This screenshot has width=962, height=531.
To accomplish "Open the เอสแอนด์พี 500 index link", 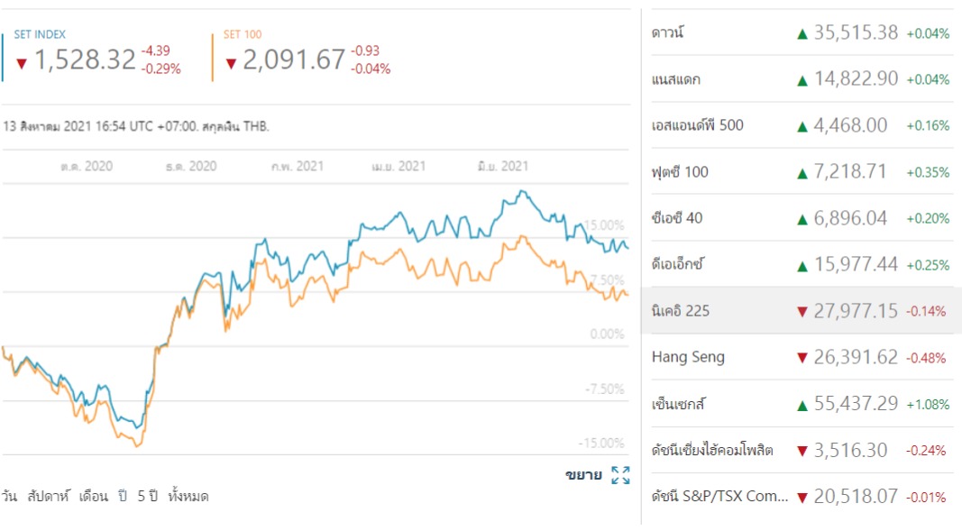I will (697, 125).
